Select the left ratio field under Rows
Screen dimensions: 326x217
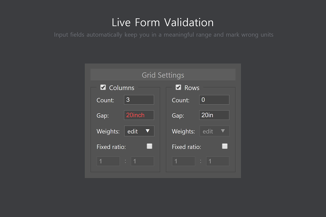pos(183,161)
